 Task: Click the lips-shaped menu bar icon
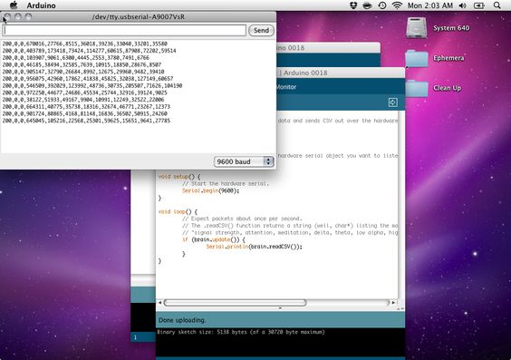point(367,5)
